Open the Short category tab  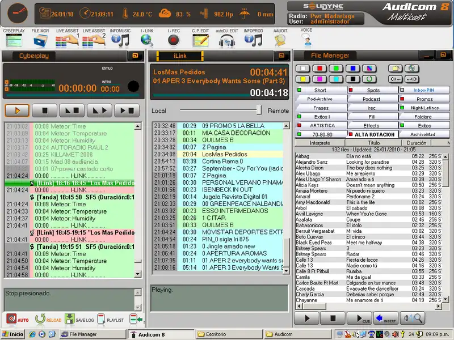point(321,90)
